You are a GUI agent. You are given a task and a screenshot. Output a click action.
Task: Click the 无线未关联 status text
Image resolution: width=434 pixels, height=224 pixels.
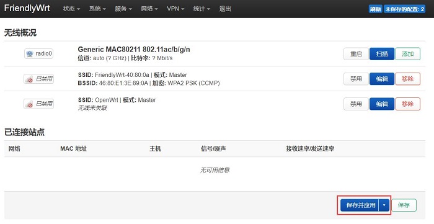[92, 108]
